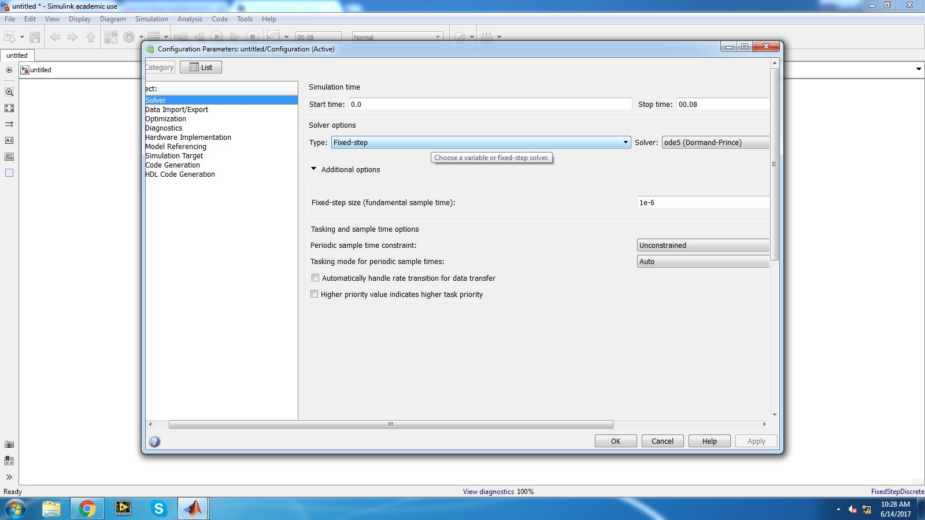Click the Save model toolbar icon
The height and width of the screenshot is (520, 925).
tap(35, 37)
